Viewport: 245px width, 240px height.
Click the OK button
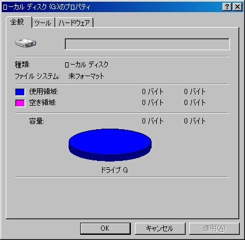point(105,228)
